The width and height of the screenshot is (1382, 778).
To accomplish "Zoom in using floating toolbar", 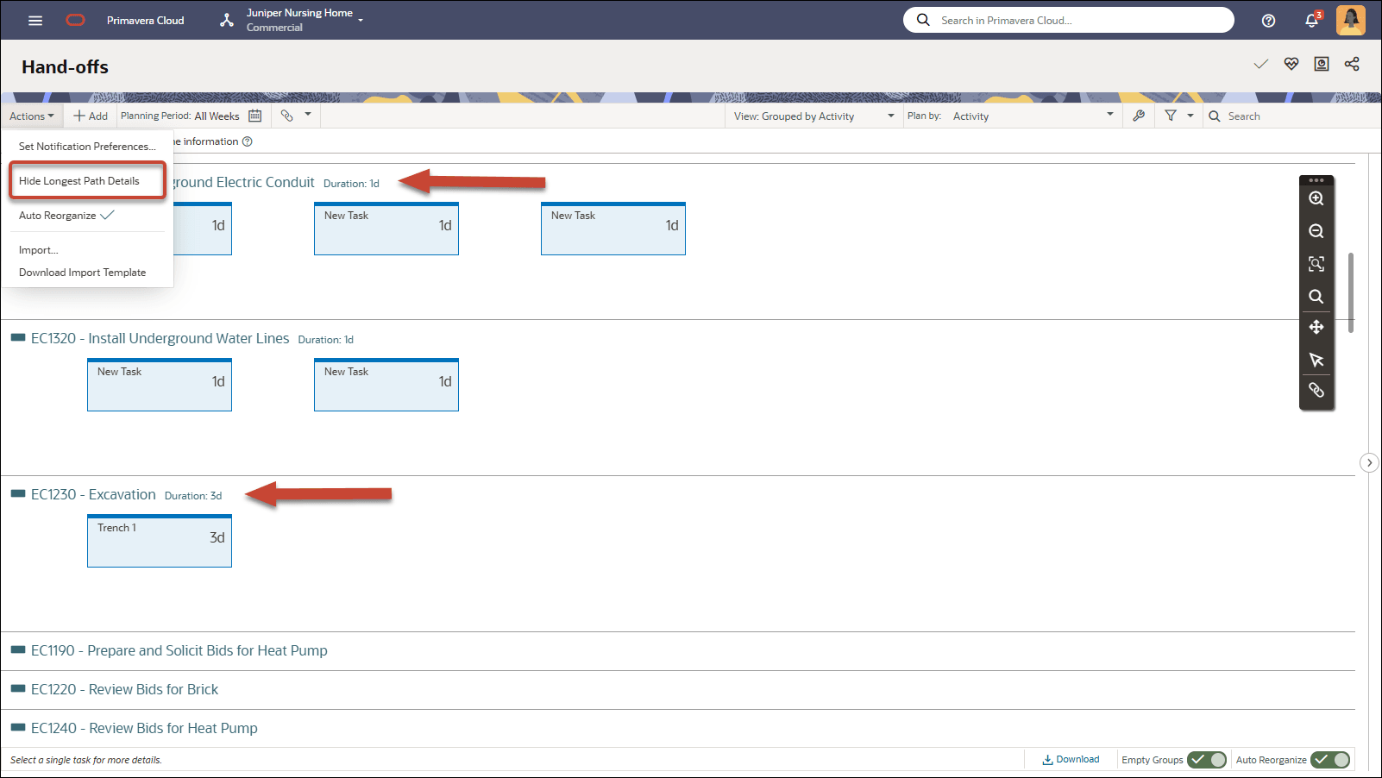I will click(x=1316, y=198).
